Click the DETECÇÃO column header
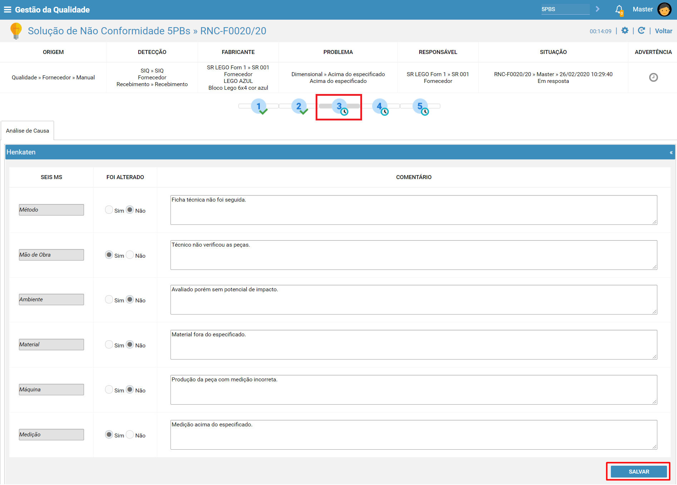The height and width of the screenshot is (485, 677). [x=152, y=52]
